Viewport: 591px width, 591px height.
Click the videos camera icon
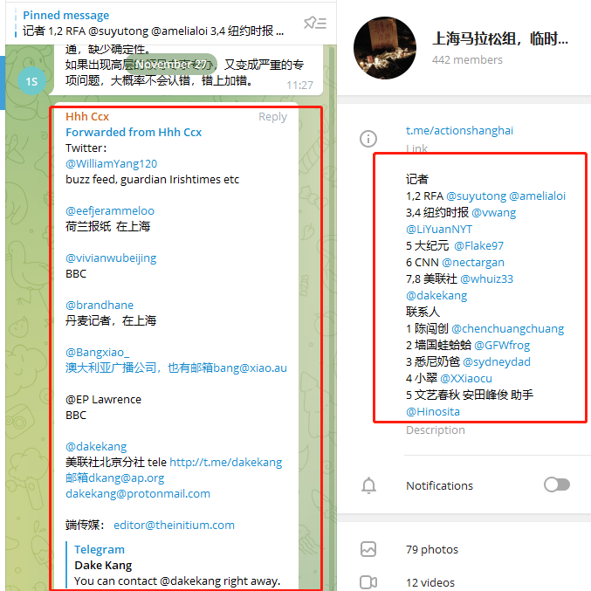[x=368, y=582]
